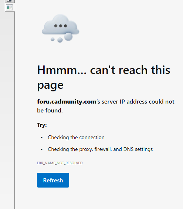This screenshot has width=183, height=209.
Task: Click the thinking cloud illustration
Action: click(61, 28)
